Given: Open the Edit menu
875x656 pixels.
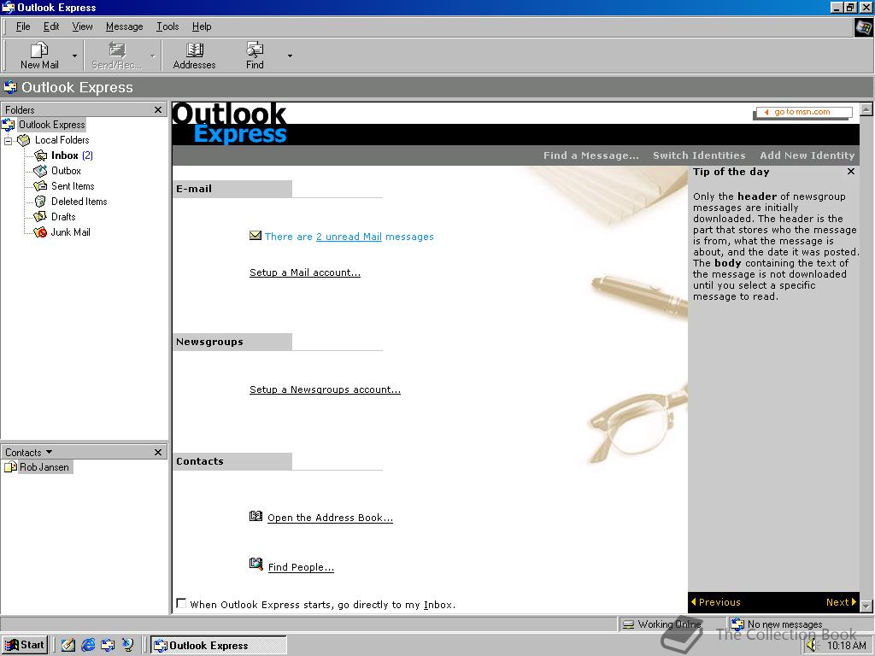Looking at the screenshot, I should point(51,26).
